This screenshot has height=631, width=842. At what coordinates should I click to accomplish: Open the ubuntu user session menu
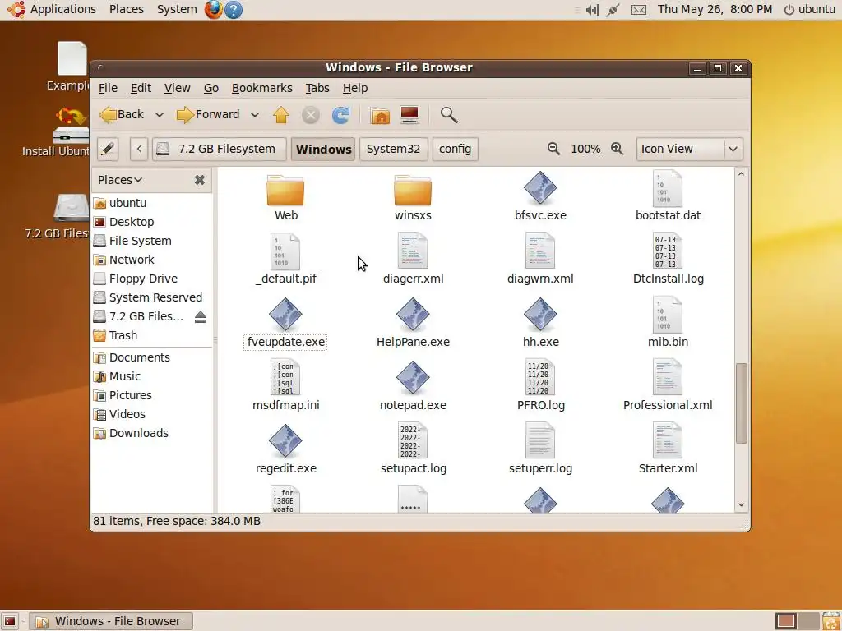pyautogui.click(x=810, y=9)
